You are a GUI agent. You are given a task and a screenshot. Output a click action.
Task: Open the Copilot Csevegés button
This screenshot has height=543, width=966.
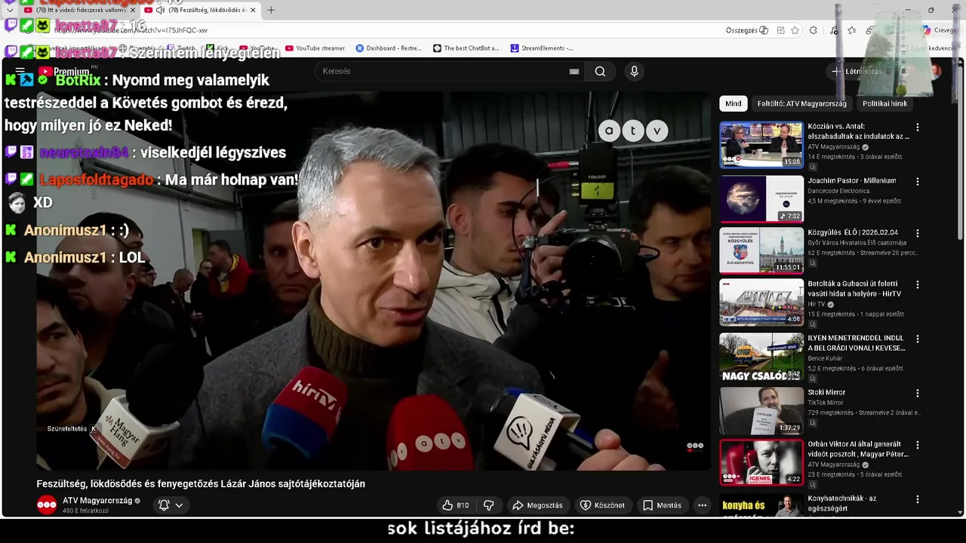pos(940,30)
